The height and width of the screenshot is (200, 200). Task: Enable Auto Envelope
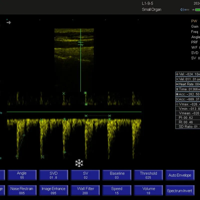[180, 175]
